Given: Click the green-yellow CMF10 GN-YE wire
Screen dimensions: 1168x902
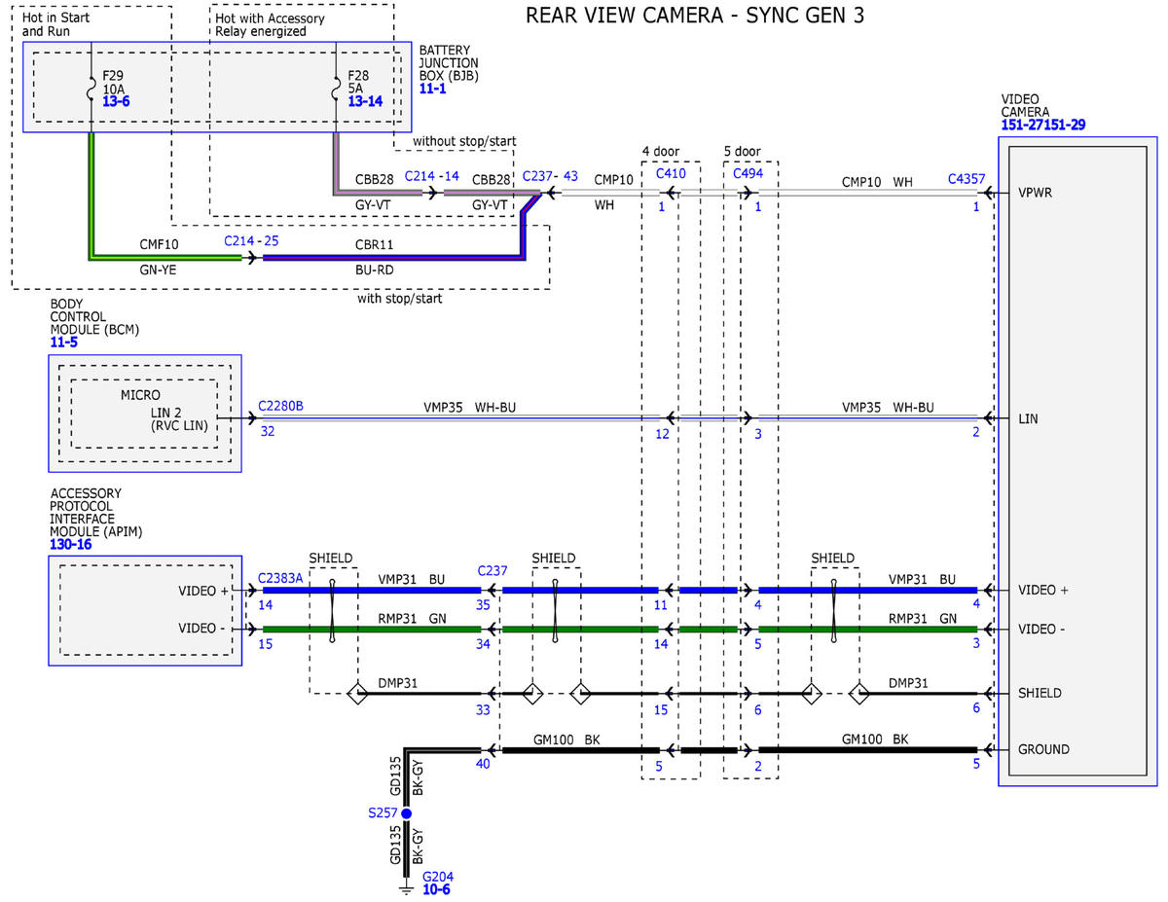Looking at the screenshot, I should pos(165,258).
